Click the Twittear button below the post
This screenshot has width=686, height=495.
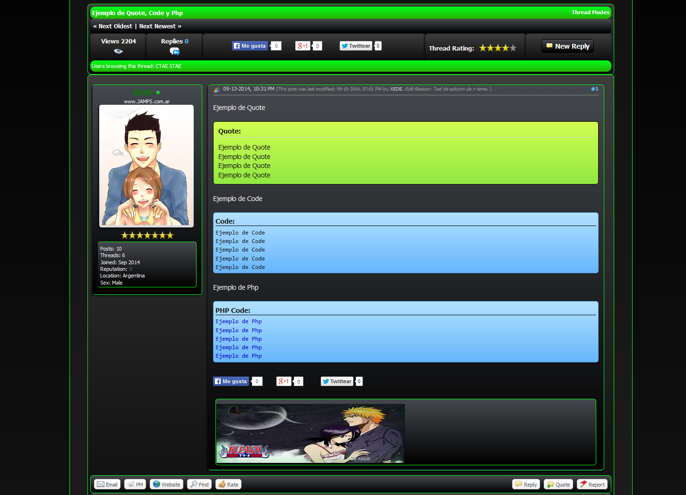click(x=337, y=381)
